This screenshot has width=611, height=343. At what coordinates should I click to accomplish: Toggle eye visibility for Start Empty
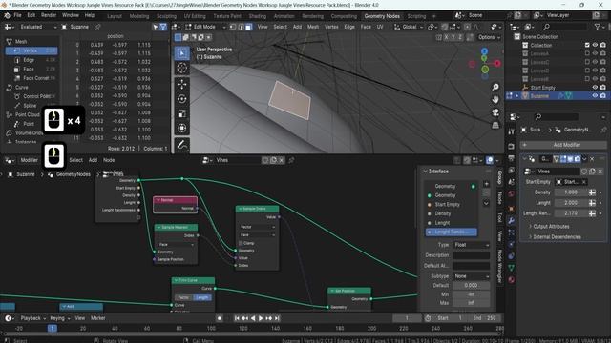(595, 88)
